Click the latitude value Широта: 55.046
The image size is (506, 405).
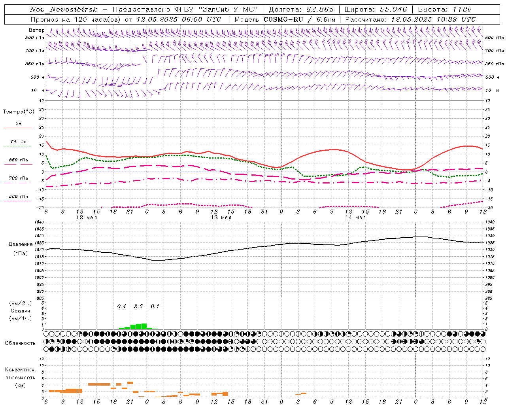[376, 9]
